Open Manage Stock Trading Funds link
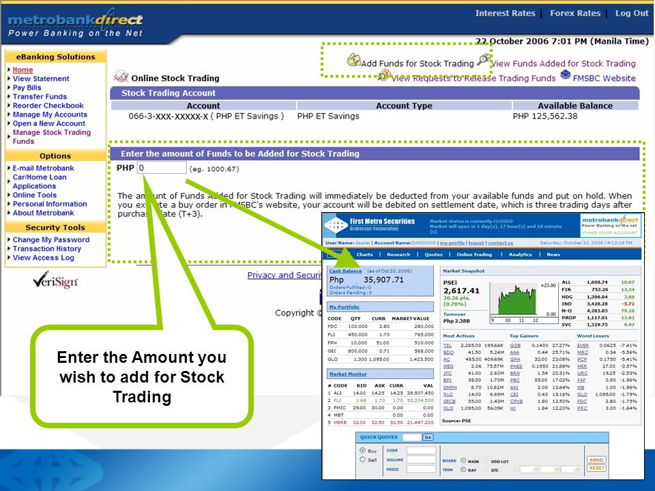The image size is (655, 491). pyautogui.click(x=51, y=136)
